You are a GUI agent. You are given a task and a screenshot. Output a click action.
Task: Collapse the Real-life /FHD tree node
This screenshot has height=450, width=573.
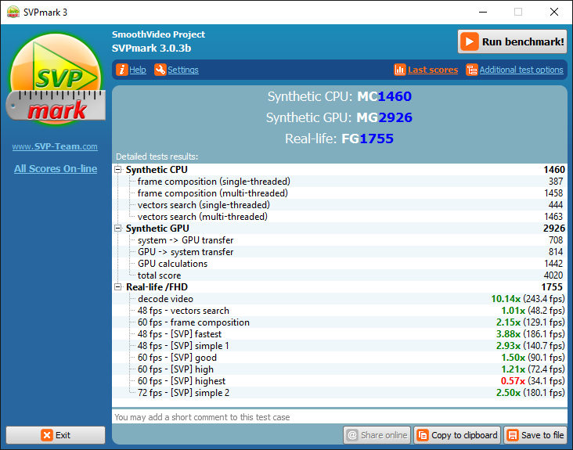(x=117, y=287)
